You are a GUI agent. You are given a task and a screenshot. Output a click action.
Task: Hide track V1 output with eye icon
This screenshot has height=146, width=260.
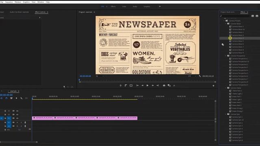point(17,118)
